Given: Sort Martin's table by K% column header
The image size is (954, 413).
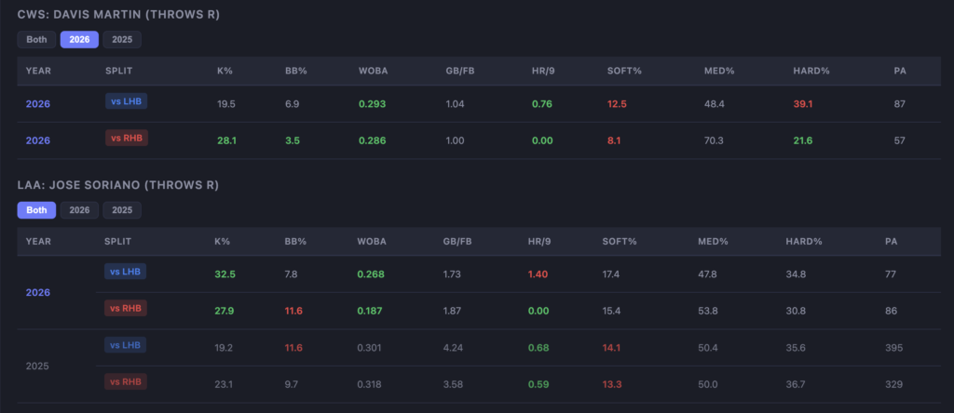Looking at the screenshot, I should (225, 71).
